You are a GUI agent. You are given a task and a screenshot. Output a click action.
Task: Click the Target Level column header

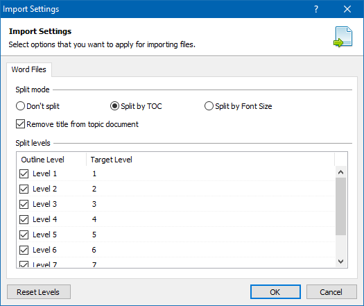(x=210, y=160)
